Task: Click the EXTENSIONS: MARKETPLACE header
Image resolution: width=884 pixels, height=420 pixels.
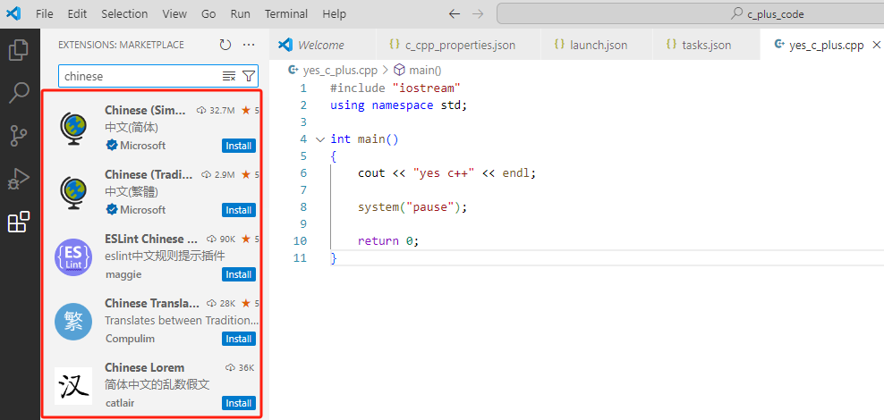Action: (121, 45)
